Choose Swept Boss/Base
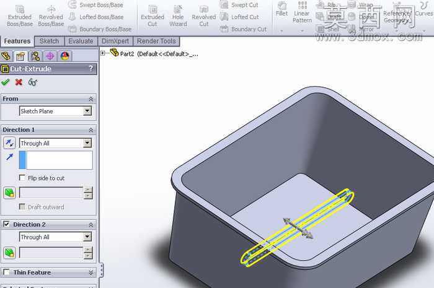 point(95,5)
